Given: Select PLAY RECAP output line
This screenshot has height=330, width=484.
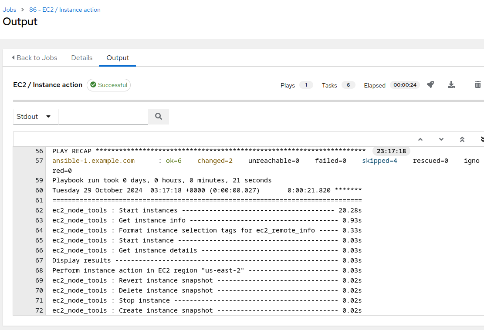Looking at the screenshot, I should point(209,151).
